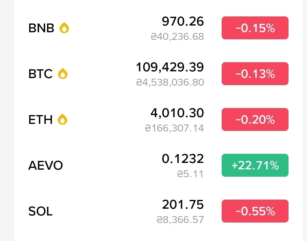The height and width of the screenshot is (241, 307).
Task: Click the BTC hryvnia value ₴4,538,036.80
Action: [x=170, y=82]
